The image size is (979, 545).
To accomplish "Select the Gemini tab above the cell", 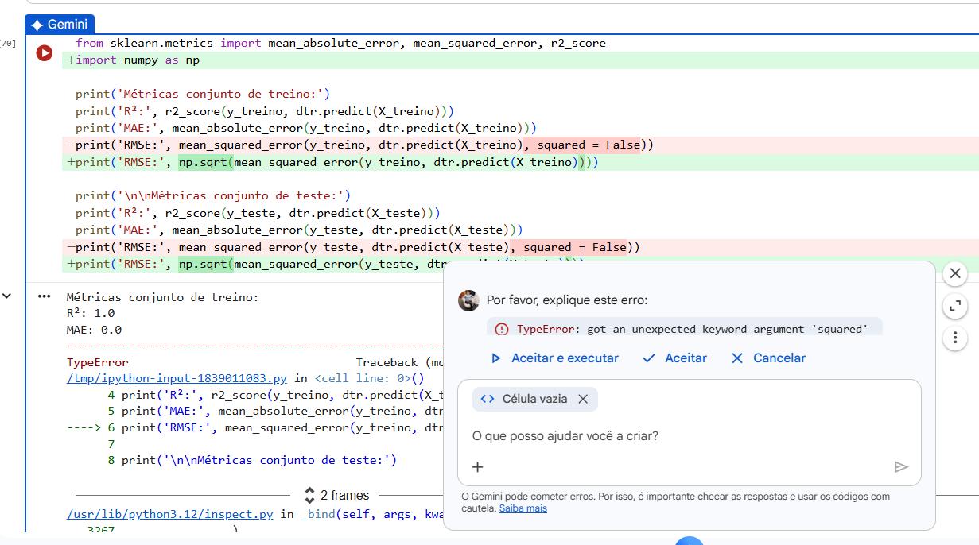I will (60, 25).
